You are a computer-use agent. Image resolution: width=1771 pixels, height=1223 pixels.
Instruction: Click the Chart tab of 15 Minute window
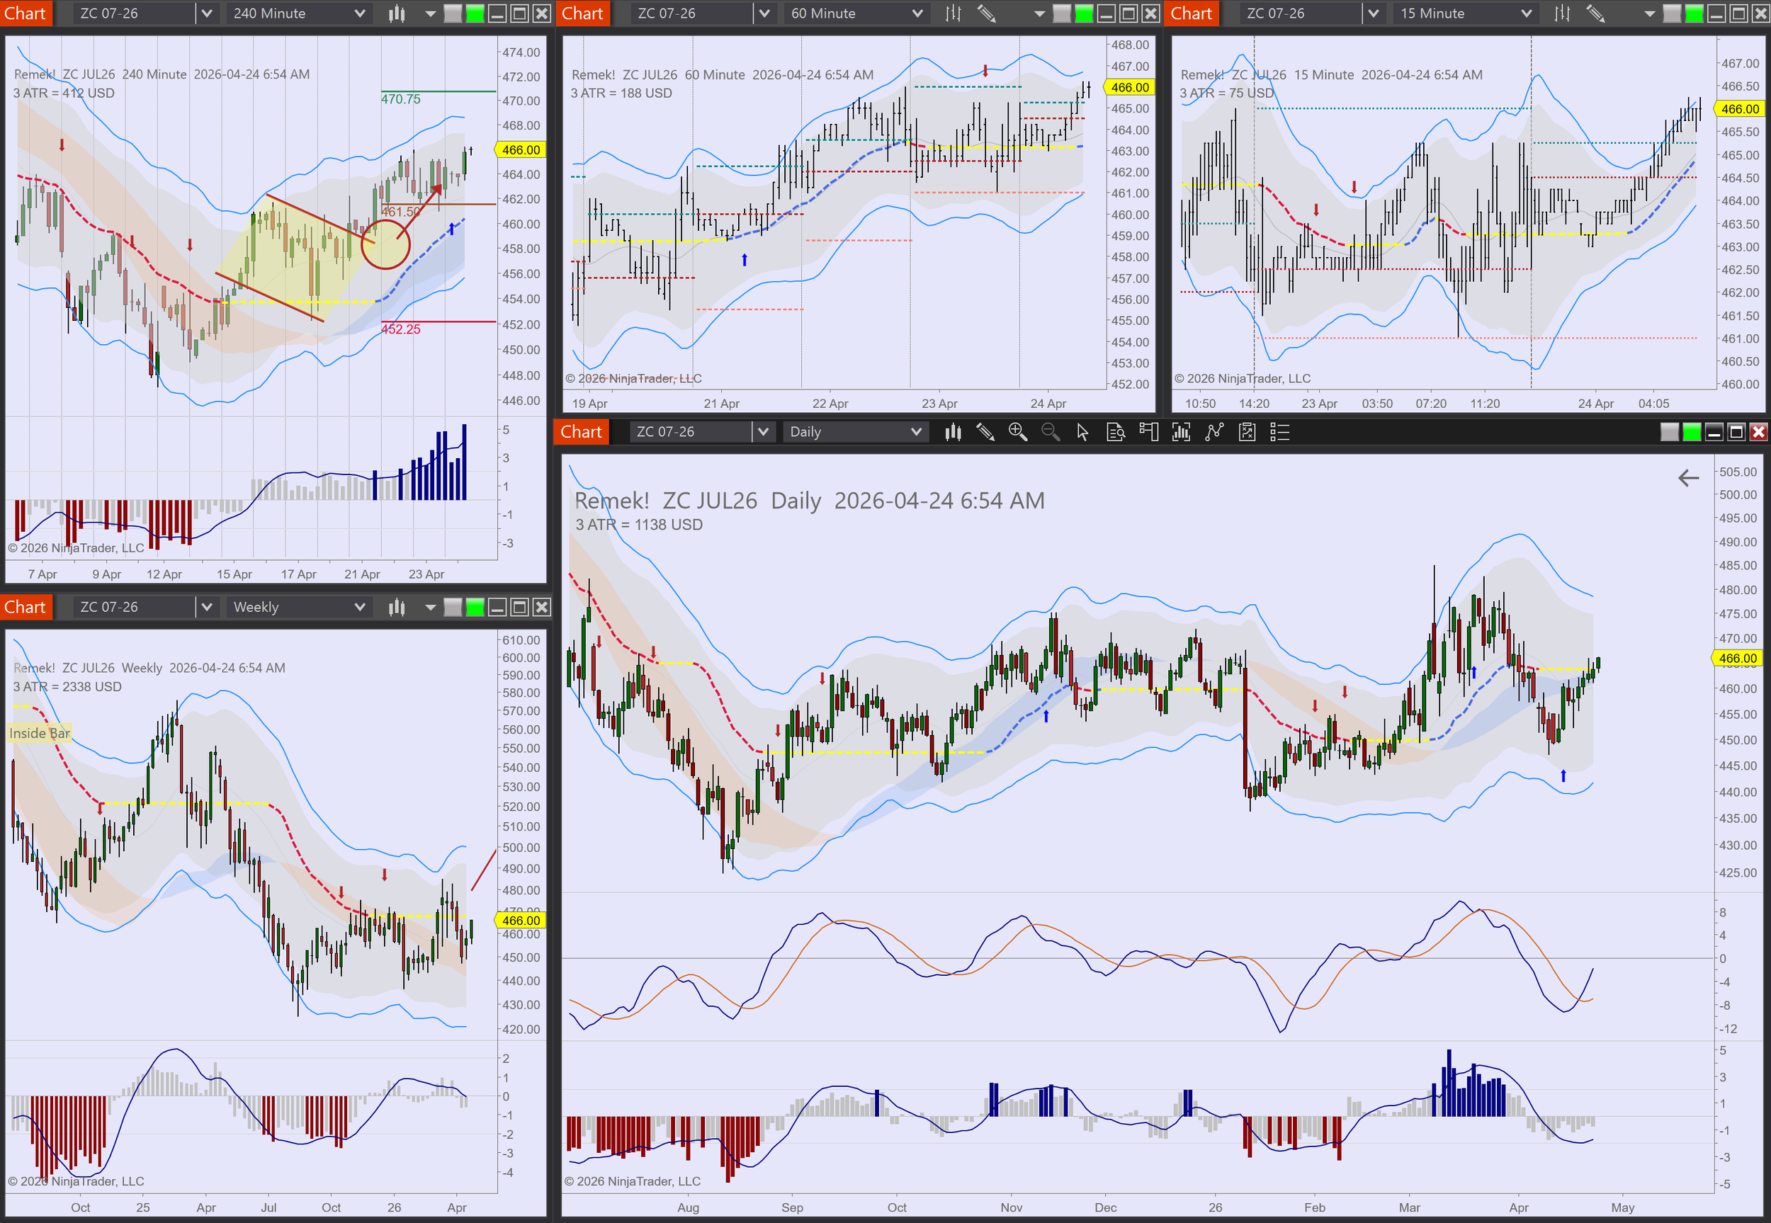coord(1191,13)
